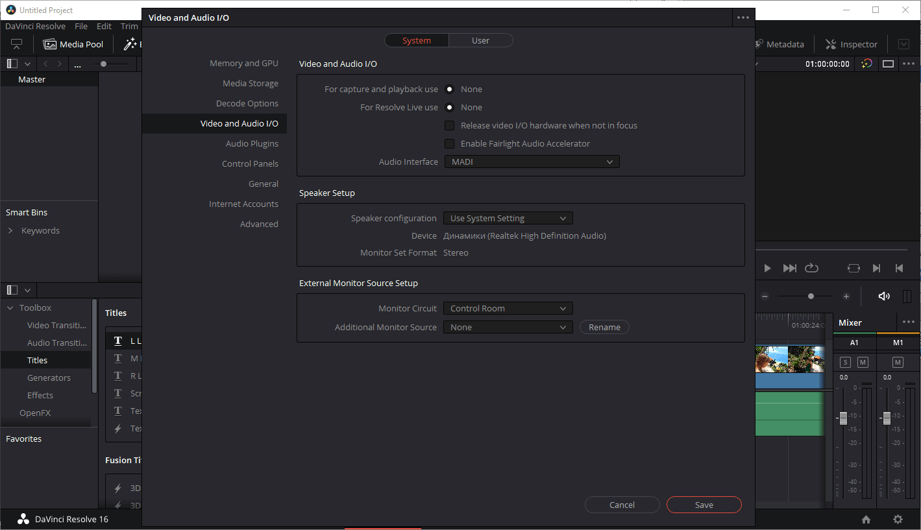921x530 pixels.
Task: Open the Audio Interface MADI dropdown
Action: (x=532, y=162)
